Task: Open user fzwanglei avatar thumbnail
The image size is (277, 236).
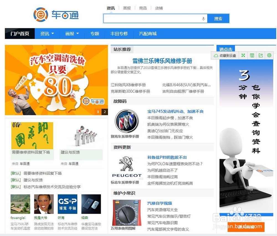Action: click(20, 204)
